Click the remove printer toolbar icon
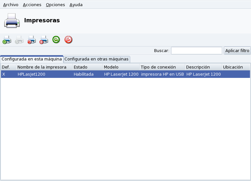 tap(44, 40)
